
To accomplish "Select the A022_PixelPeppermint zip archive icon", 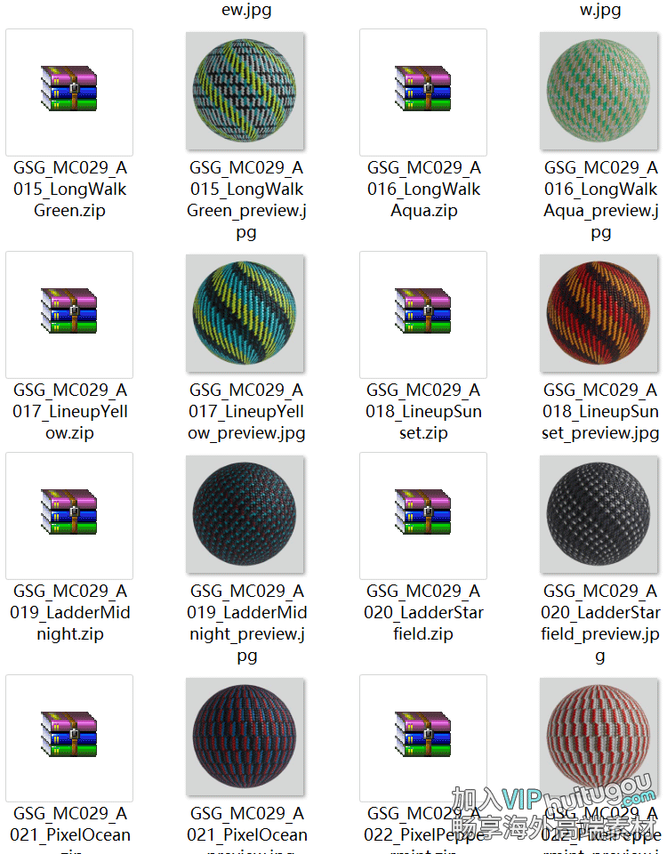I will tap(423, 734).
